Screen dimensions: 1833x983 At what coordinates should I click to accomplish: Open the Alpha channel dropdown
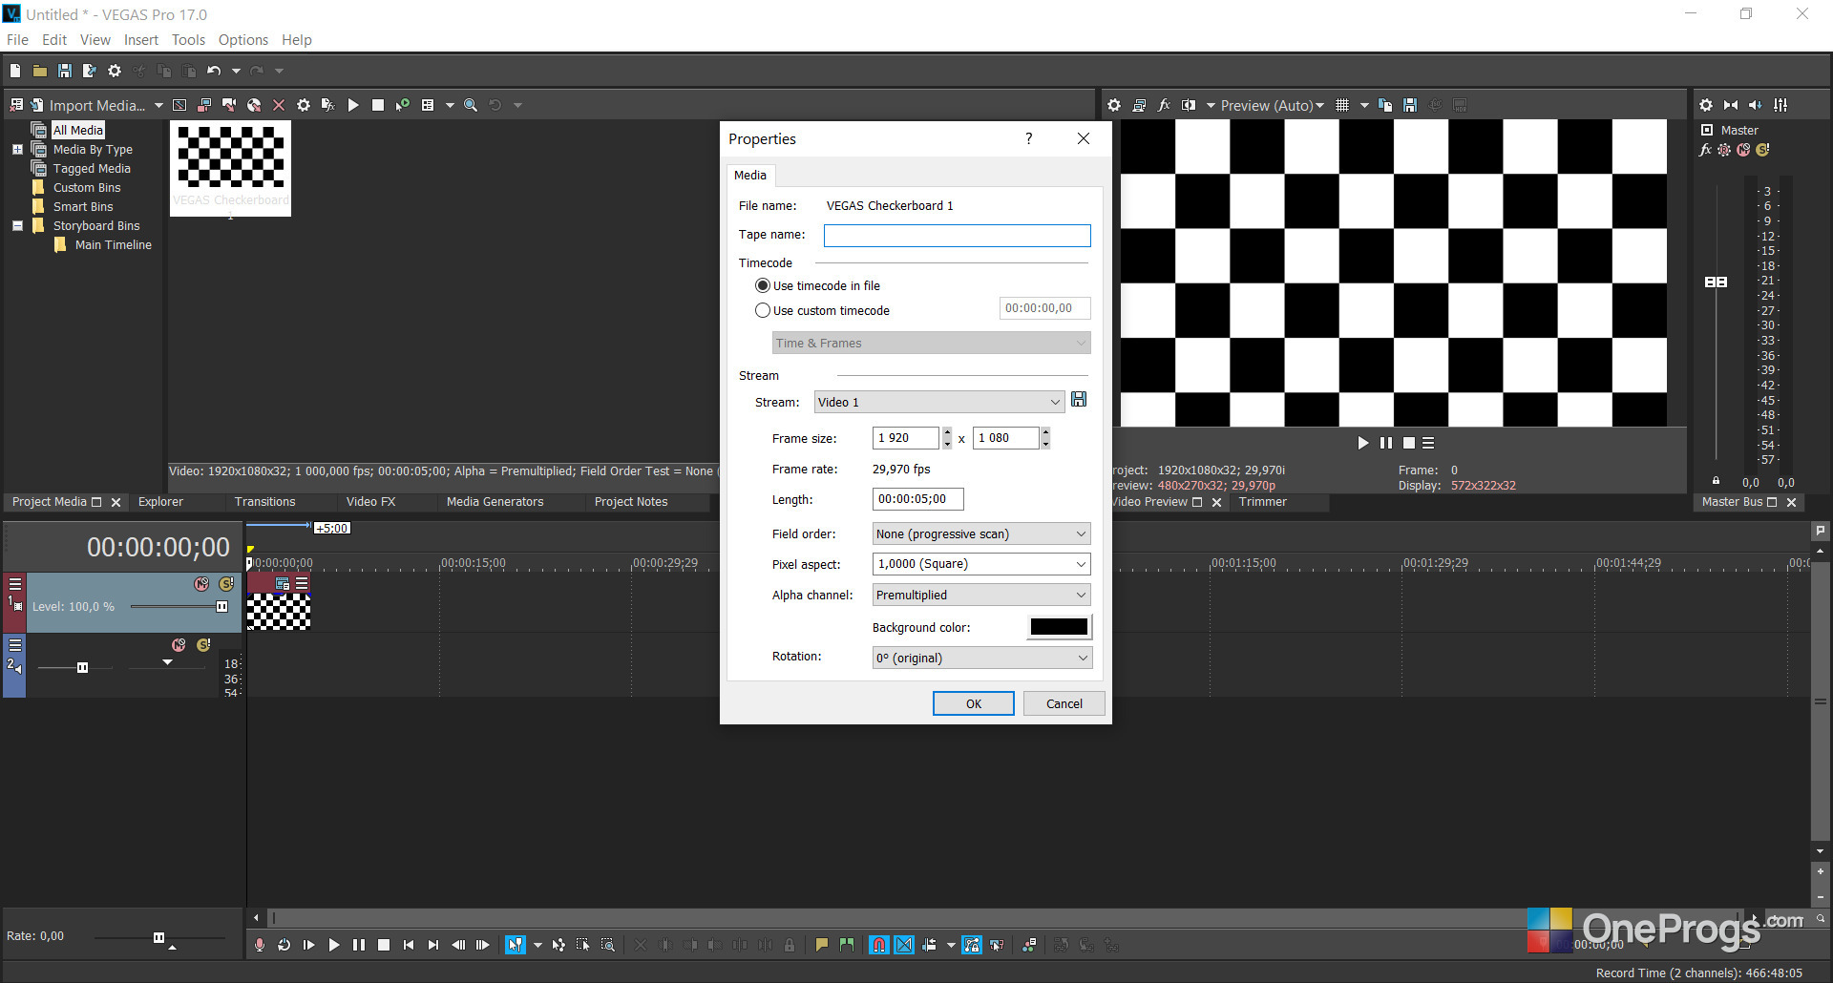coord(981,595)
